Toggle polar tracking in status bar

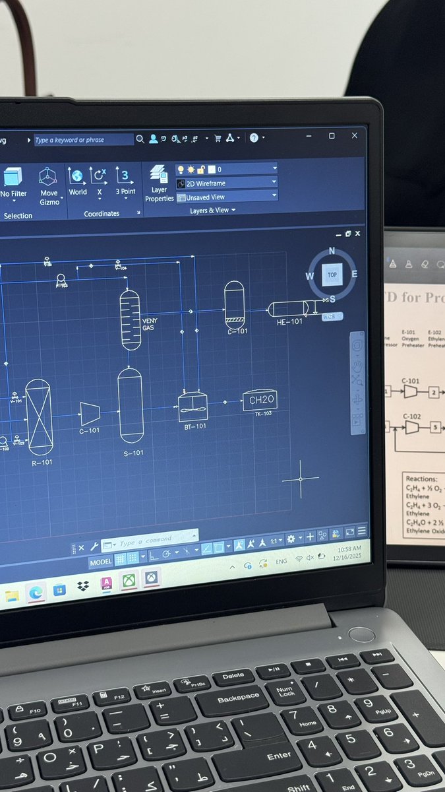(x=165, y=554)
